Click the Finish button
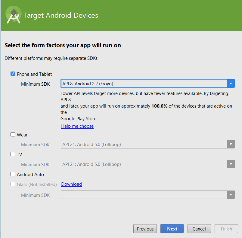 [226, 229]
